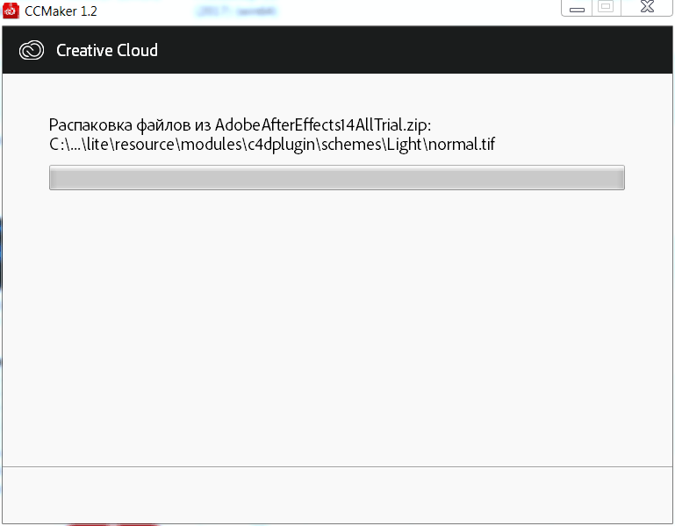Click the unpacking progress bar
The width and height of the screenshot is (675, 526).
[x=337, y=177]
